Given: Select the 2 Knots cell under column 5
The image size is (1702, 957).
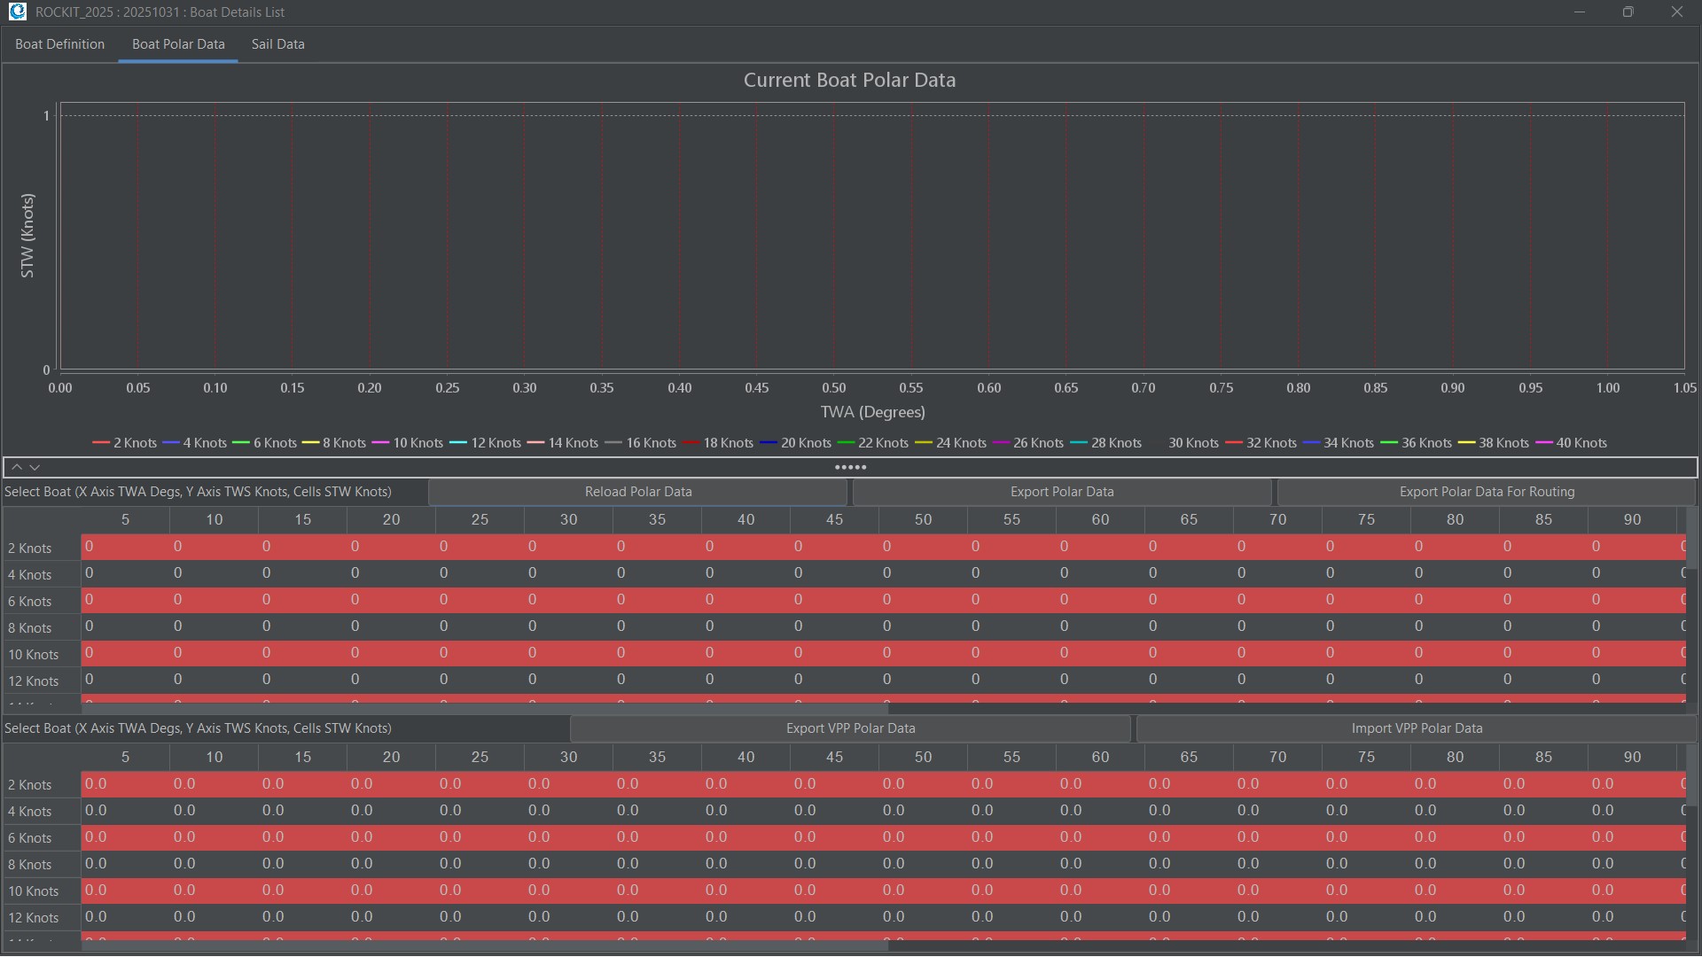Looking at the screenshot, I should 124,547.
